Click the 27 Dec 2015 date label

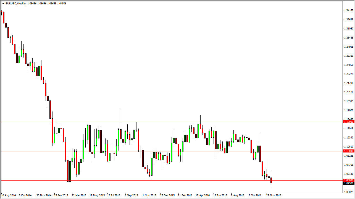click(168, 195)
